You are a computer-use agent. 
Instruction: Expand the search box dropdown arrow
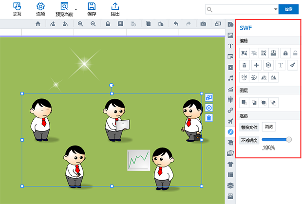click(276, 9)
